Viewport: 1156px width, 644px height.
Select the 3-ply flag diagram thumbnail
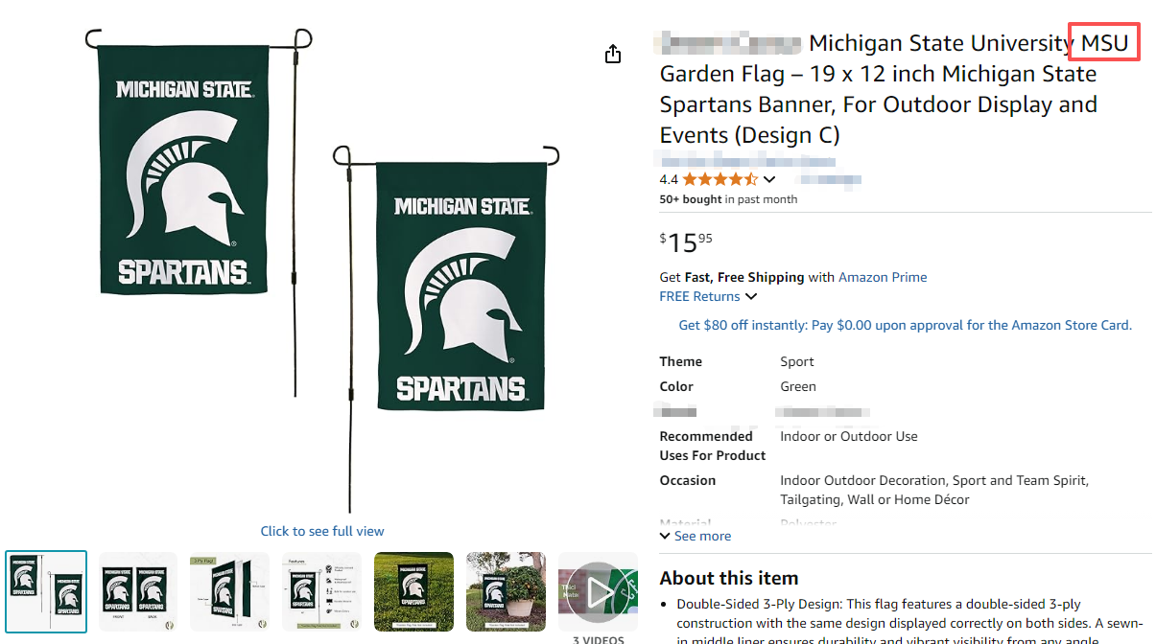(230, 591)
